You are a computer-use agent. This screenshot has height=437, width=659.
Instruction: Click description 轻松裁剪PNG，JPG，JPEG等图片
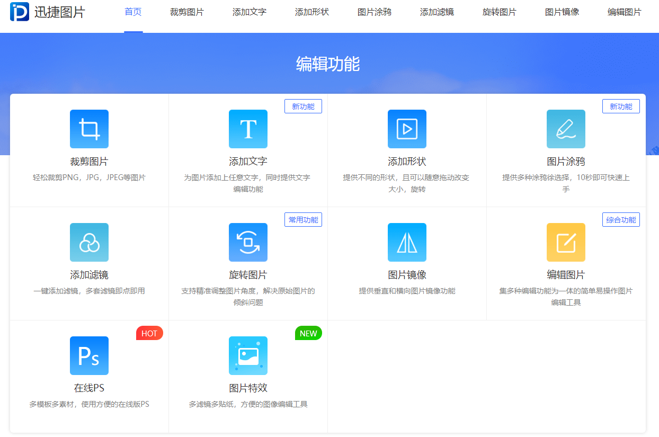point(89,177)
